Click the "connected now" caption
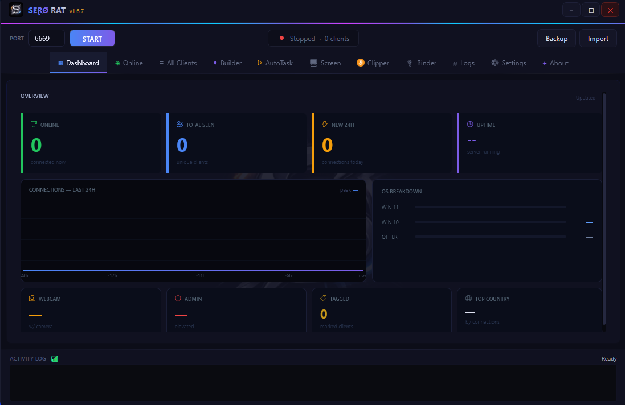The image size is (625, 405). (48, 162)
